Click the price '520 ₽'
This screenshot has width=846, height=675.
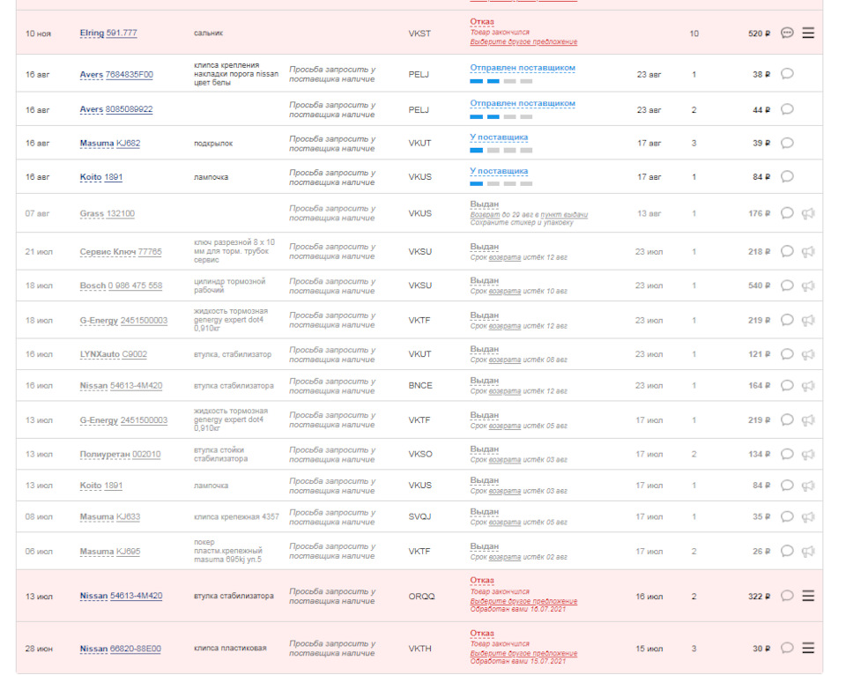759,33
